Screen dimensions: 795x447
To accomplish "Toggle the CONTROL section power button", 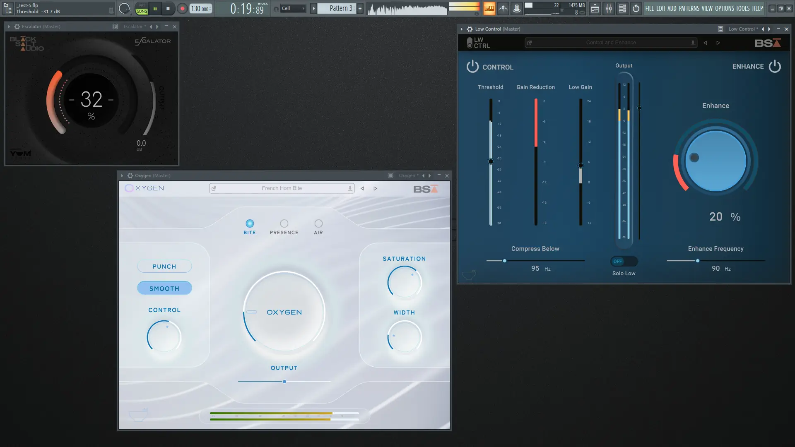I will click(472, 67).
